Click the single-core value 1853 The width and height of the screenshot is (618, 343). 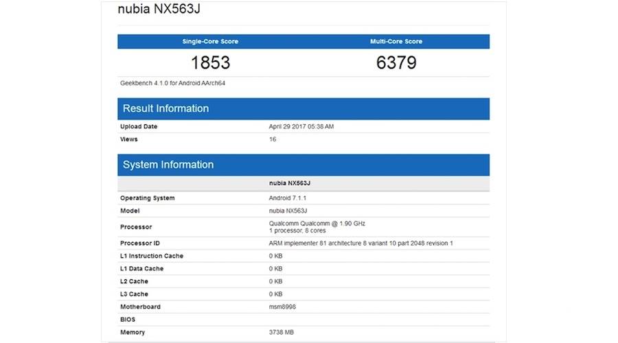point(211,62)
